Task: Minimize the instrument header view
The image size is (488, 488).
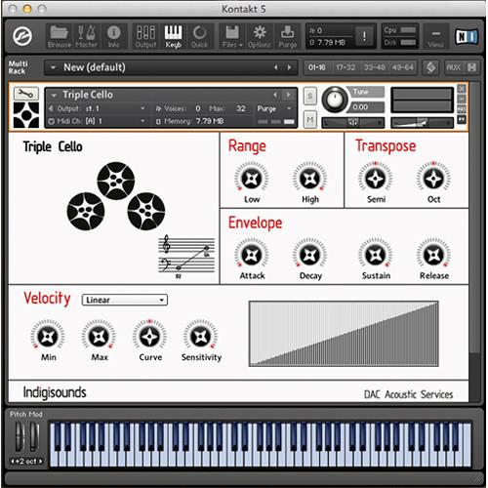Action: pos(462,99)
